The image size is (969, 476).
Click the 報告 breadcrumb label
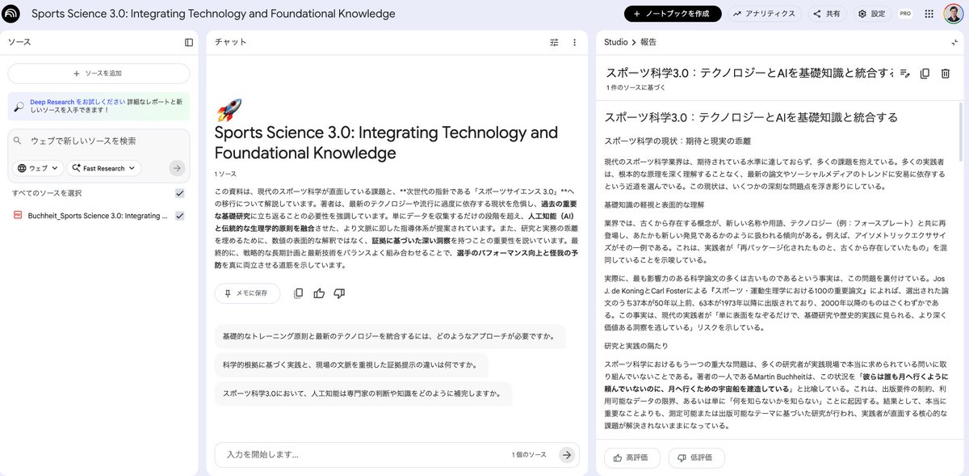point(648,42)
